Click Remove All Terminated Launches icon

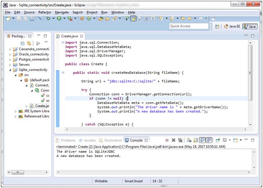point(180,140)
